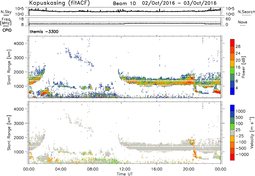255x176 pixels.
Task: Click the '-100' value on velocity color bar
Action: coord(241,142)
